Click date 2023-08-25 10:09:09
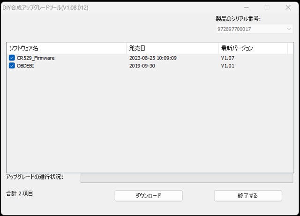The width and height of the screenshot is (300, 216). [x=153, y=58]
